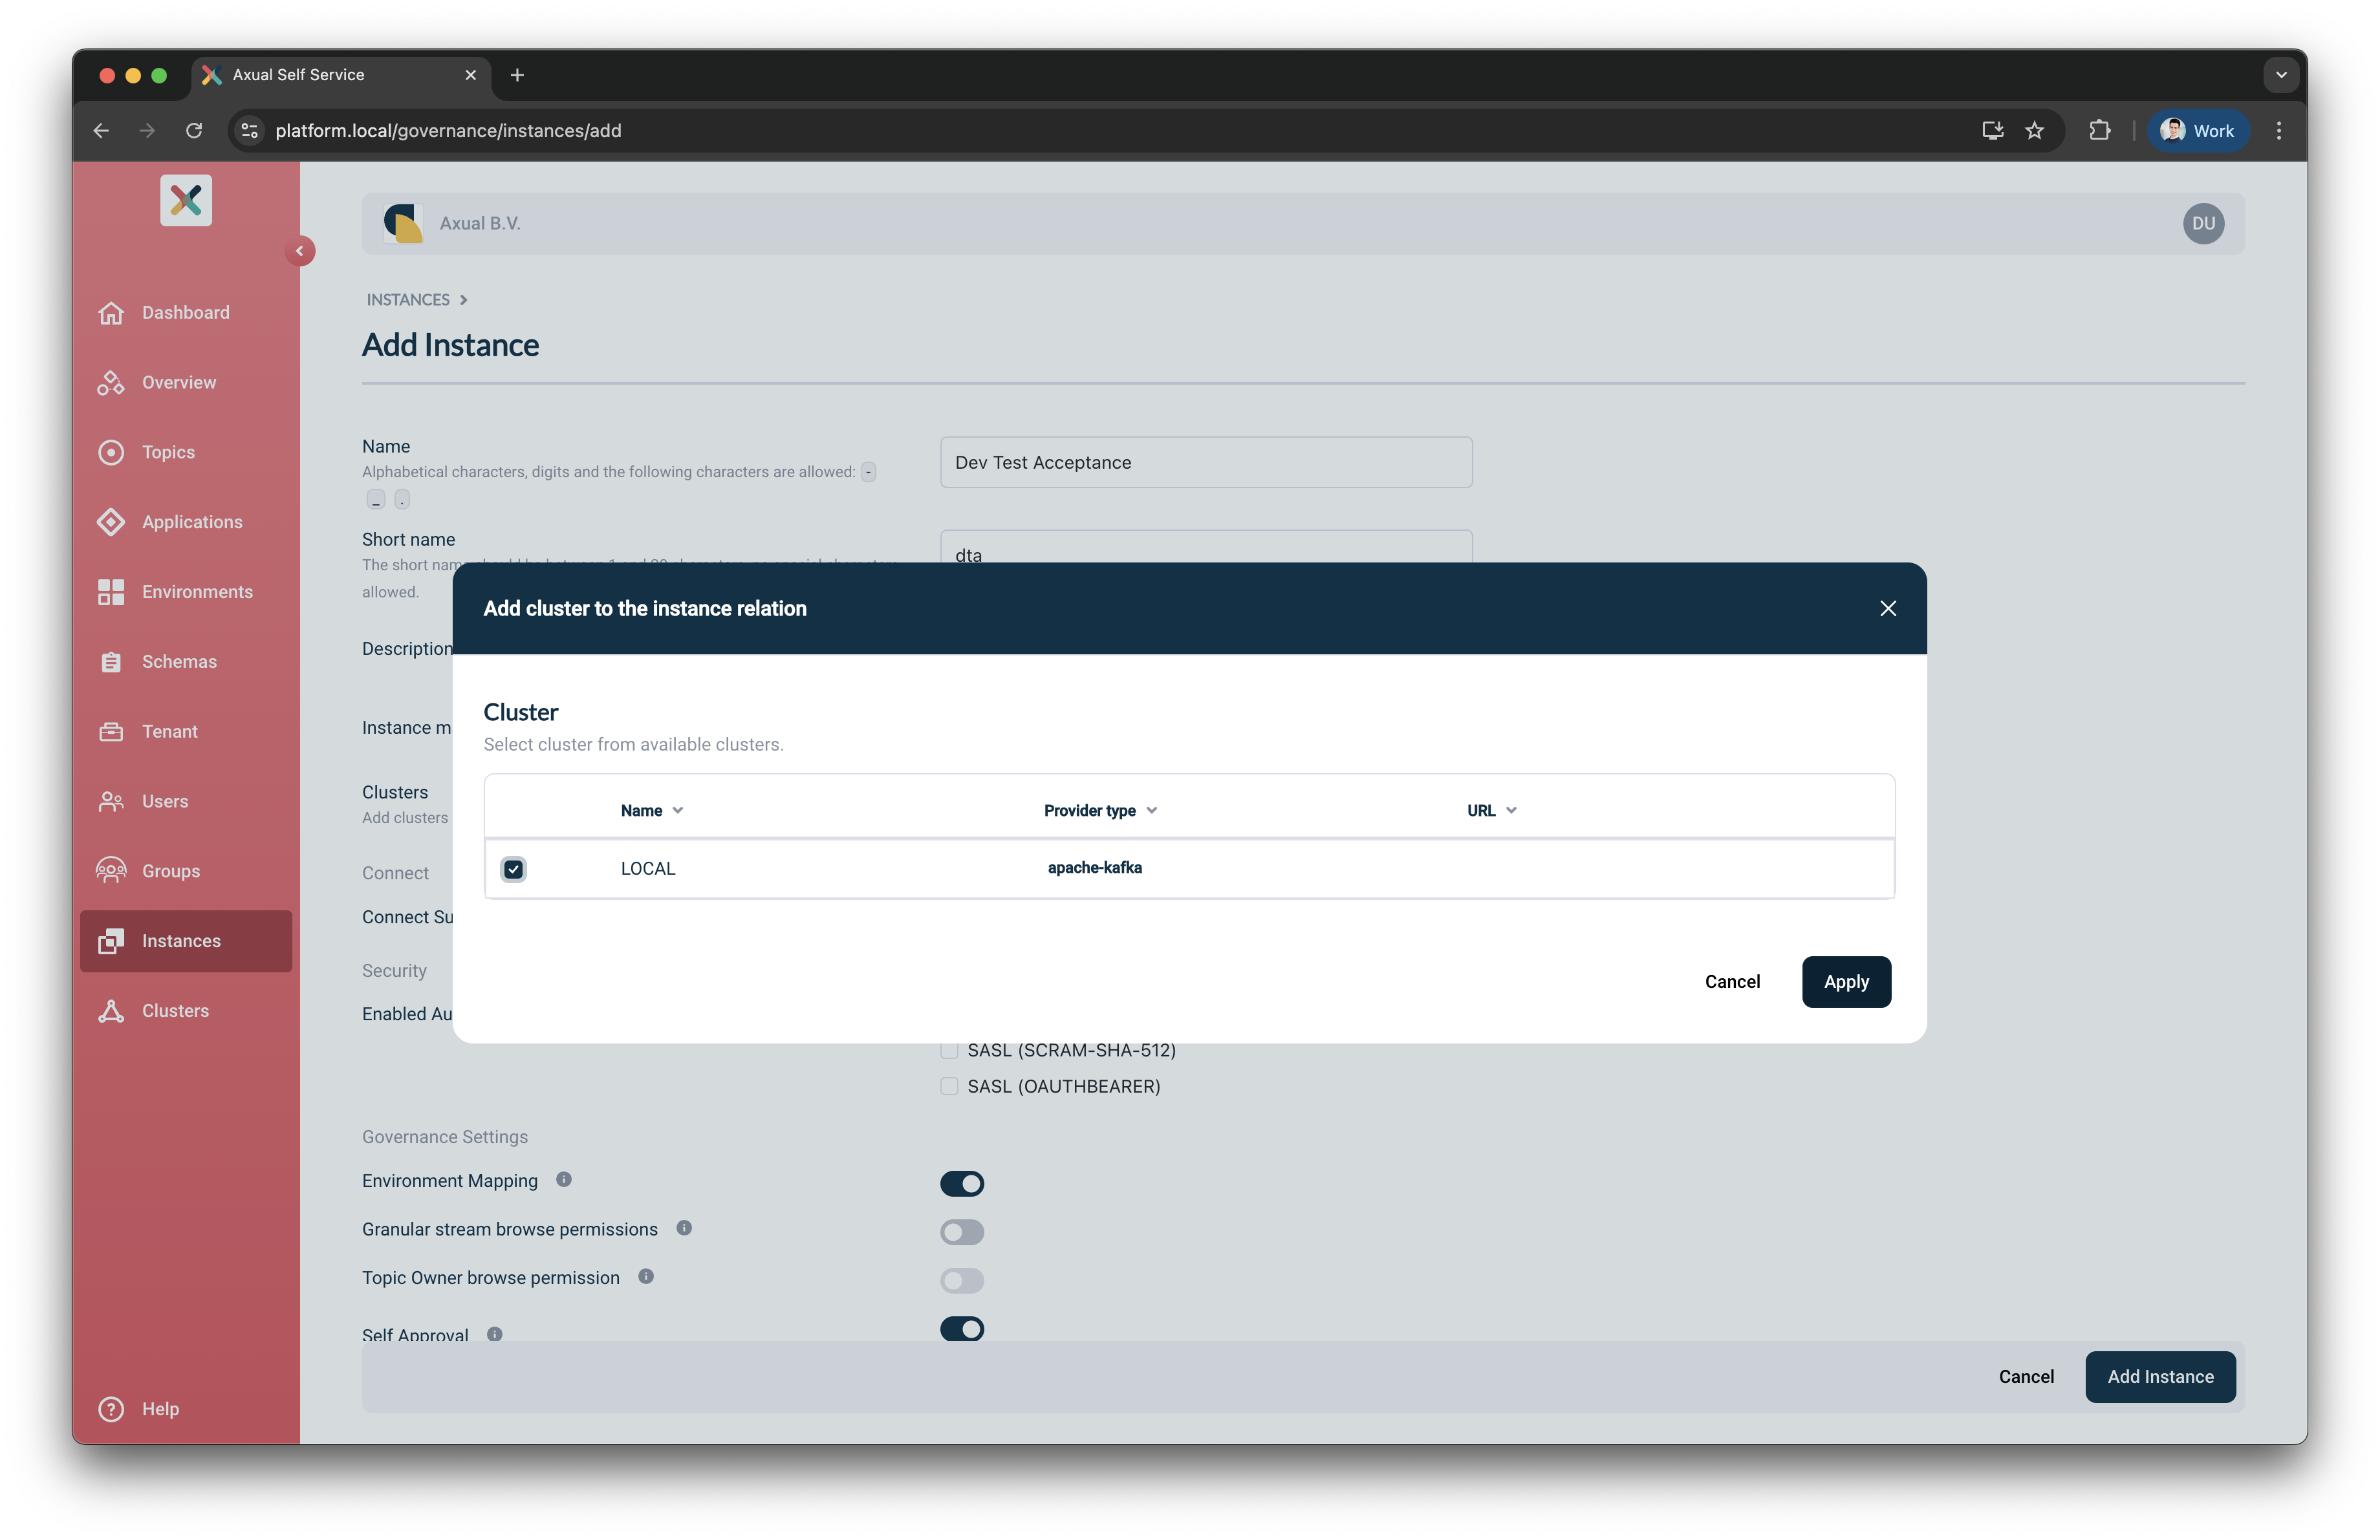The image size is (2380, 1540).
Task: Toggle Environment Mapping switch off
Action: point(961,1183)
